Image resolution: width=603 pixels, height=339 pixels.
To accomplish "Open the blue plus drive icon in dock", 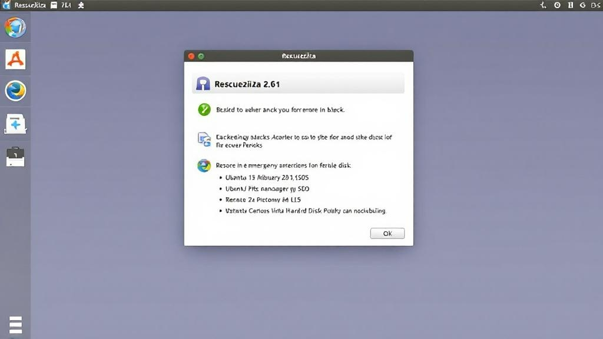I will [15, 124].
